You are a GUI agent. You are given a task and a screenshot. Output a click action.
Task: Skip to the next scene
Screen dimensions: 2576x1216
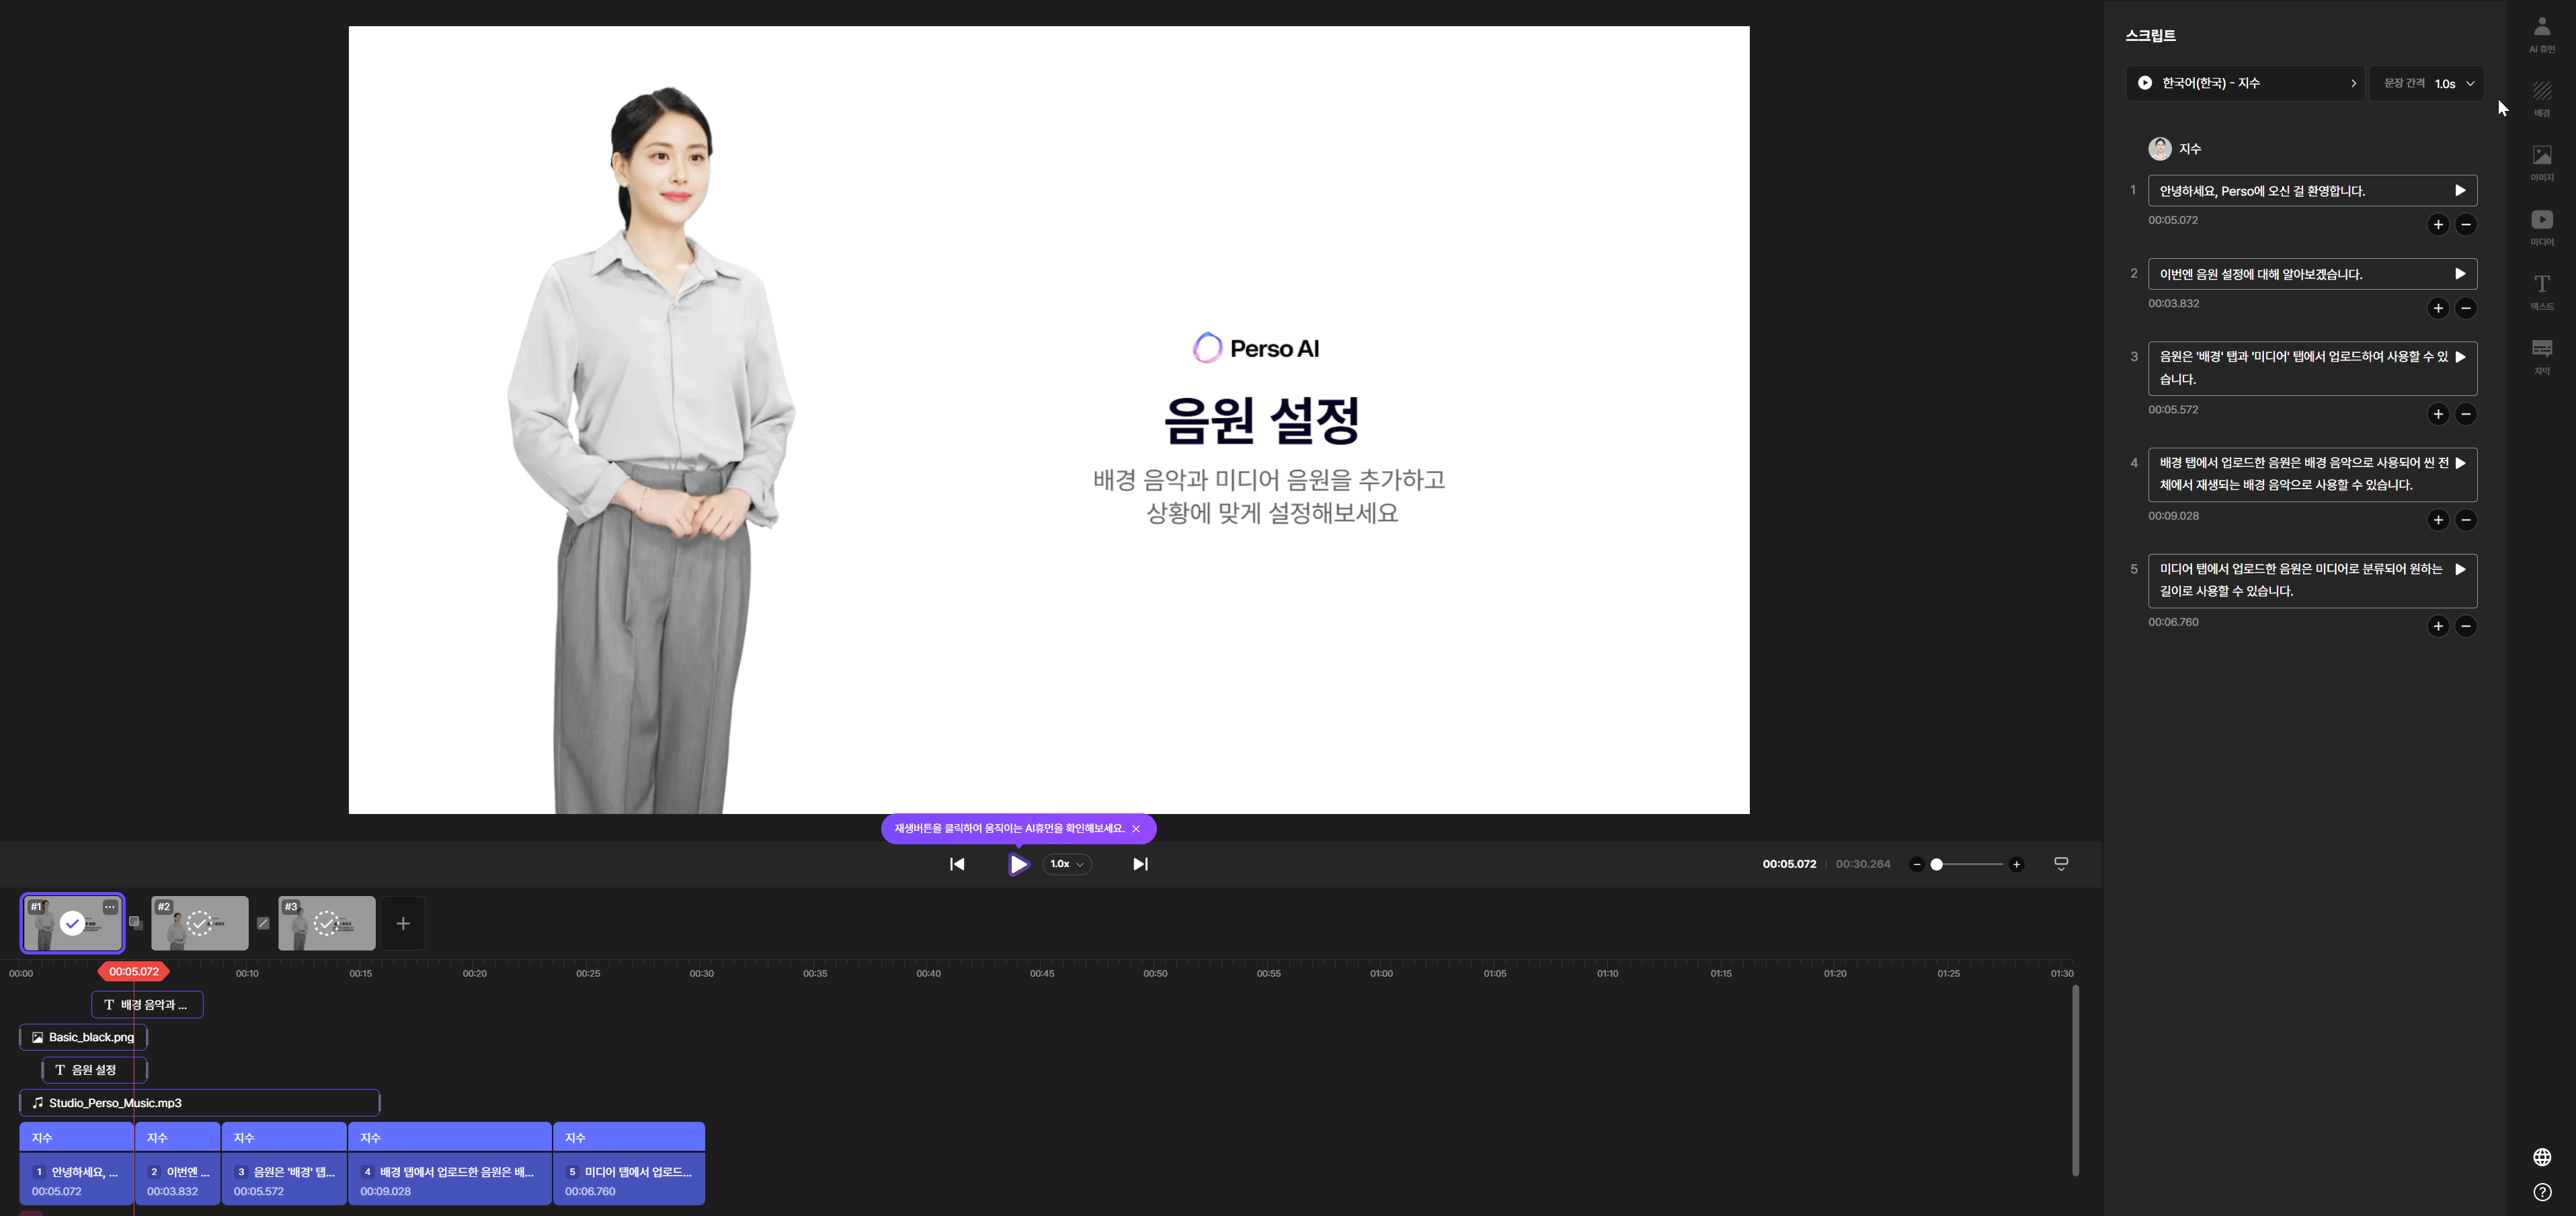(1140, 864)
